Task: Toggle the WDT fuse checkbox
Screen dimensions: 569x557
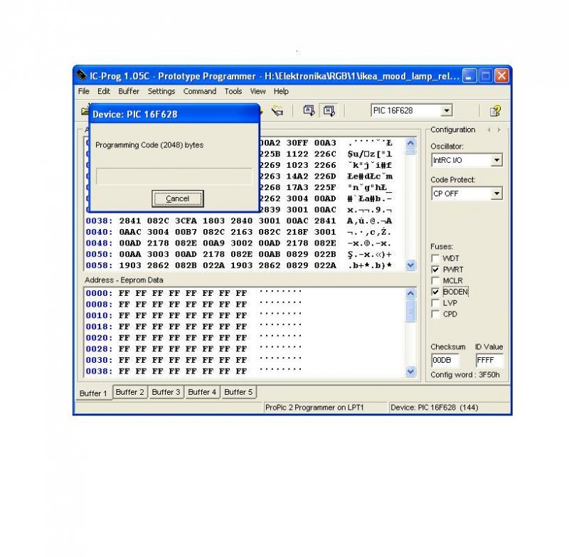Action: coord(435,258)
